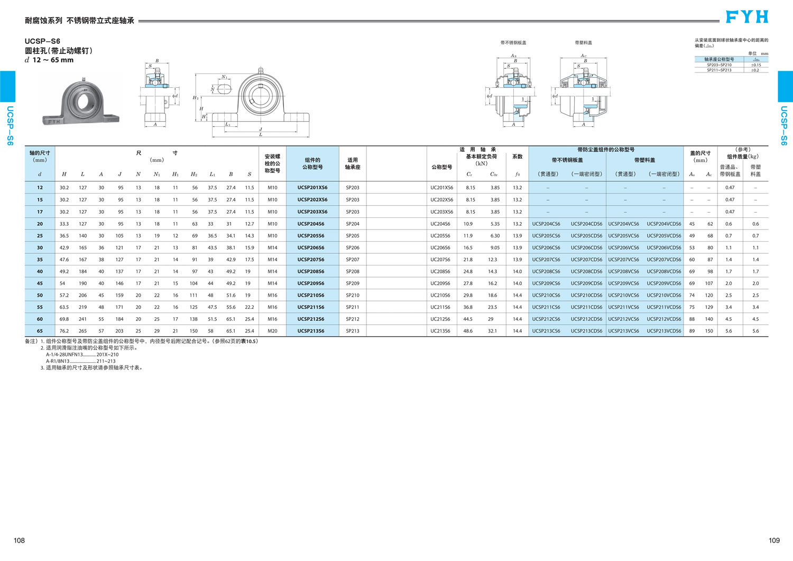Screen dimensions: 793x561
Task: Click the UCSP-S6 series title
Action: (42, 41)
